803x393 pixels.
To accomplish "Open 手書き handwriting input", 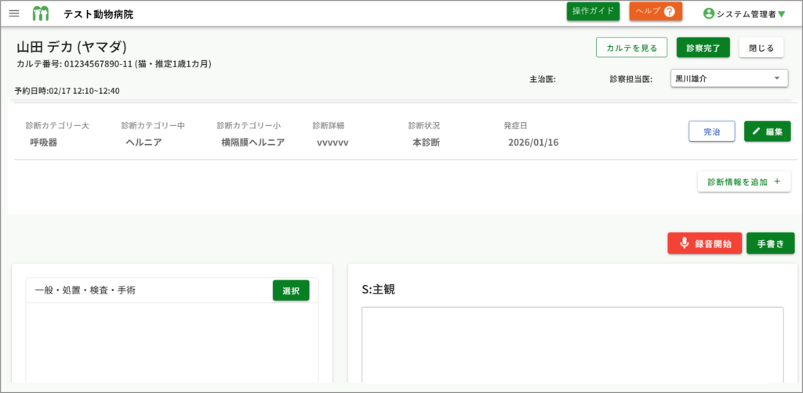I will click(x=770, y=243).
